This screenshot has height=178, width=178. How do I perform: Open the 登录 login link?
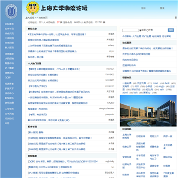[x=162, y=8]
